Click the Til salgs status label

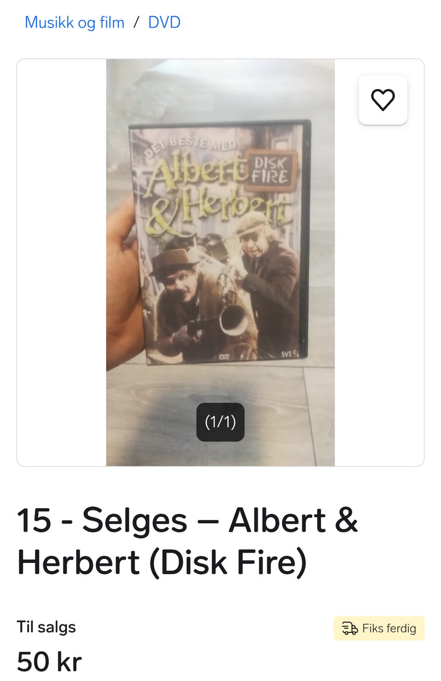[46, 627]
